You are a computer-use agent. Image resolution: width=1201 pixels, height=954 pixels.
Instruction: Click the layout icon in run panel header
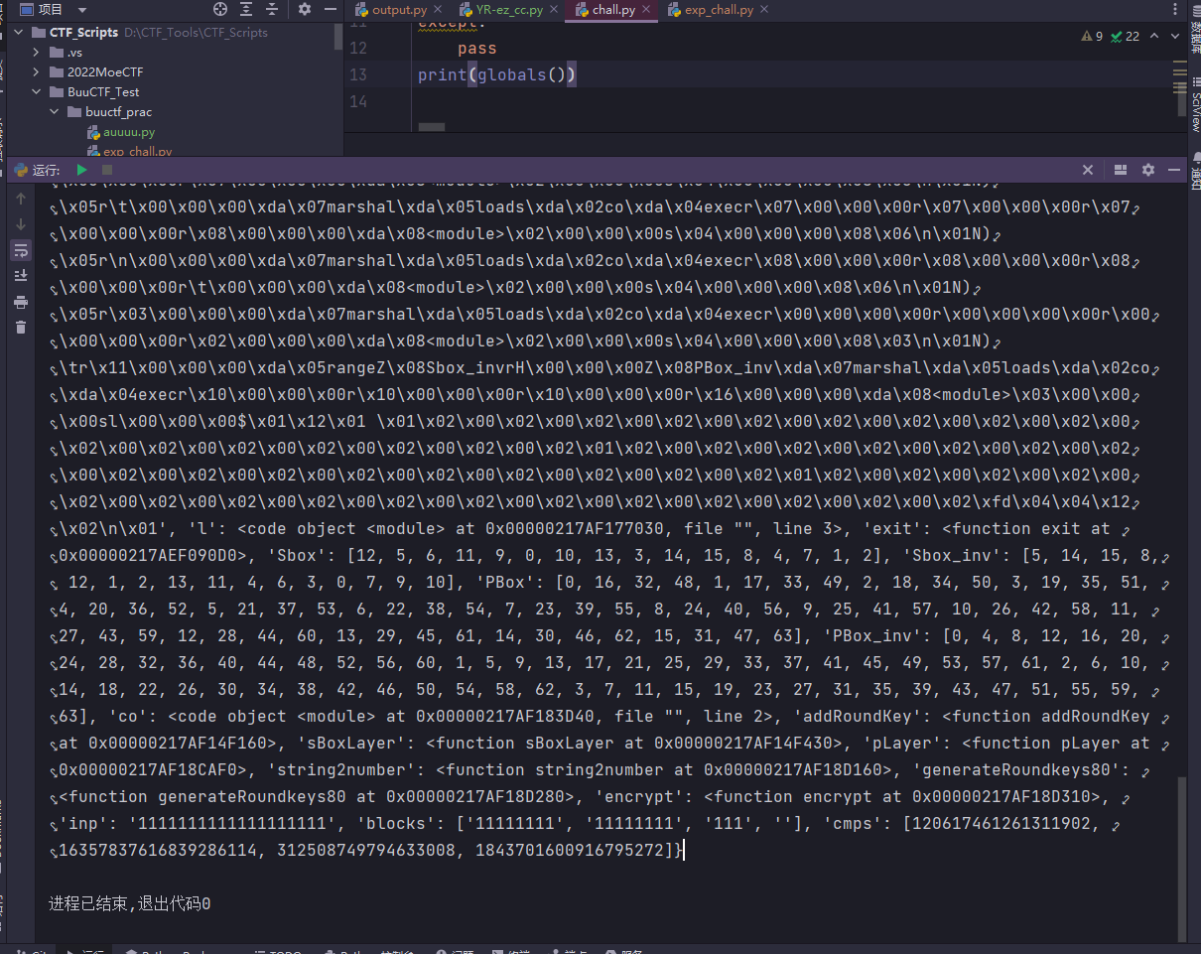pyautogui.click(x=1121, y=170)
